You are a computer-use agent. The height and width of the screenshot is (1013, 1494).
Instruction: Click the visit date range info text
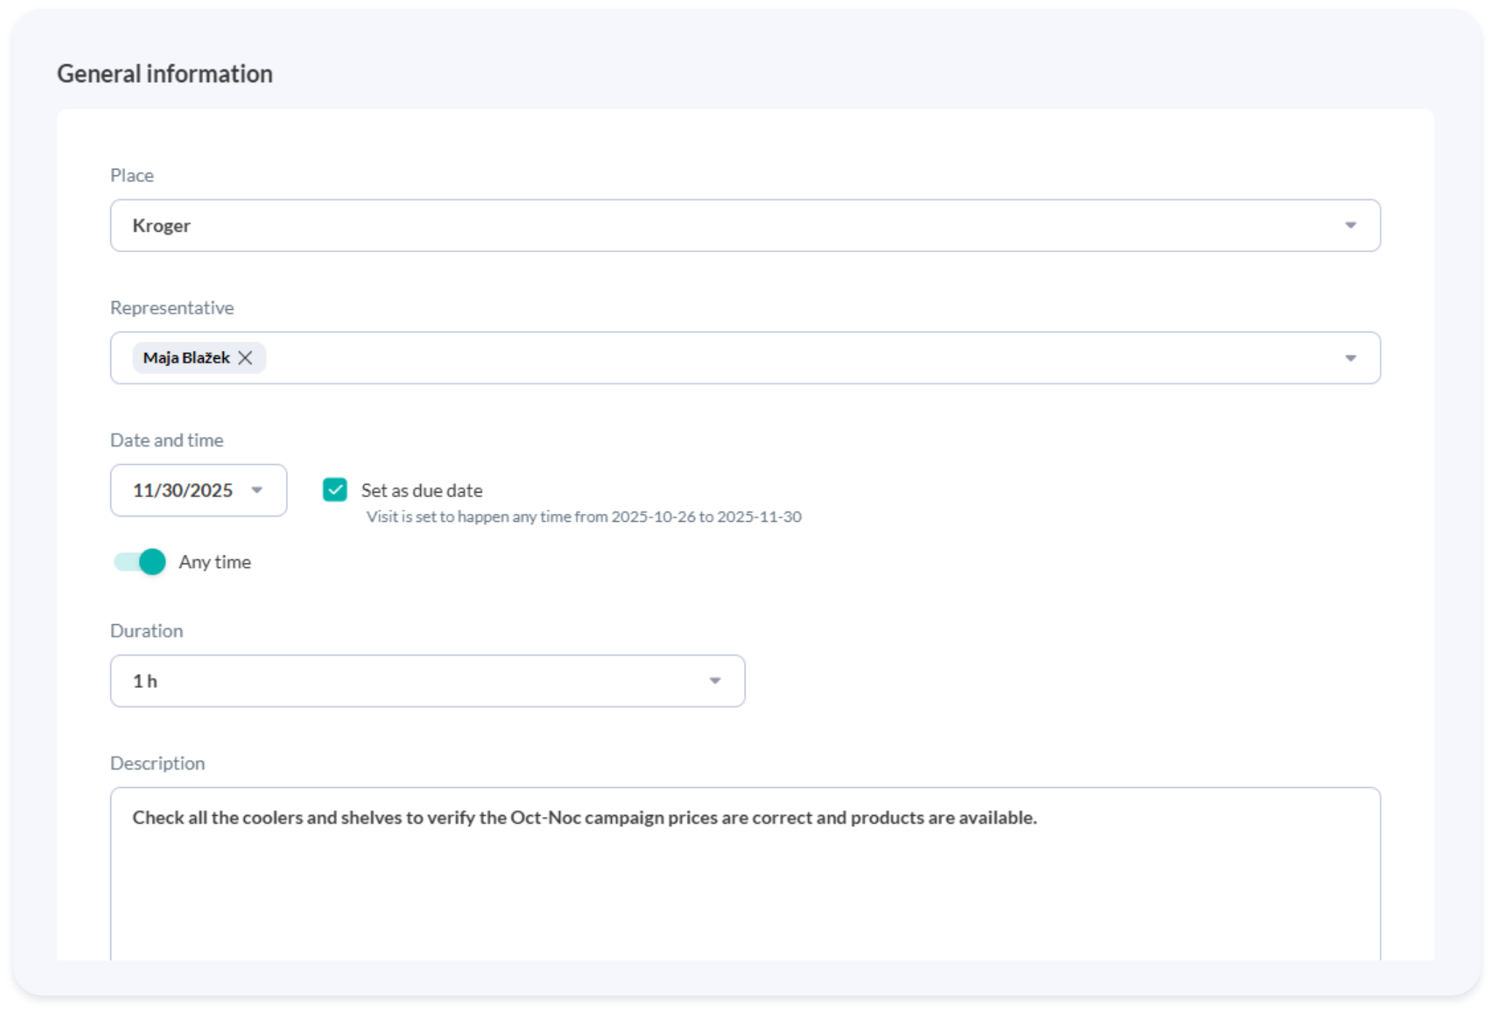tap(583, 517)
